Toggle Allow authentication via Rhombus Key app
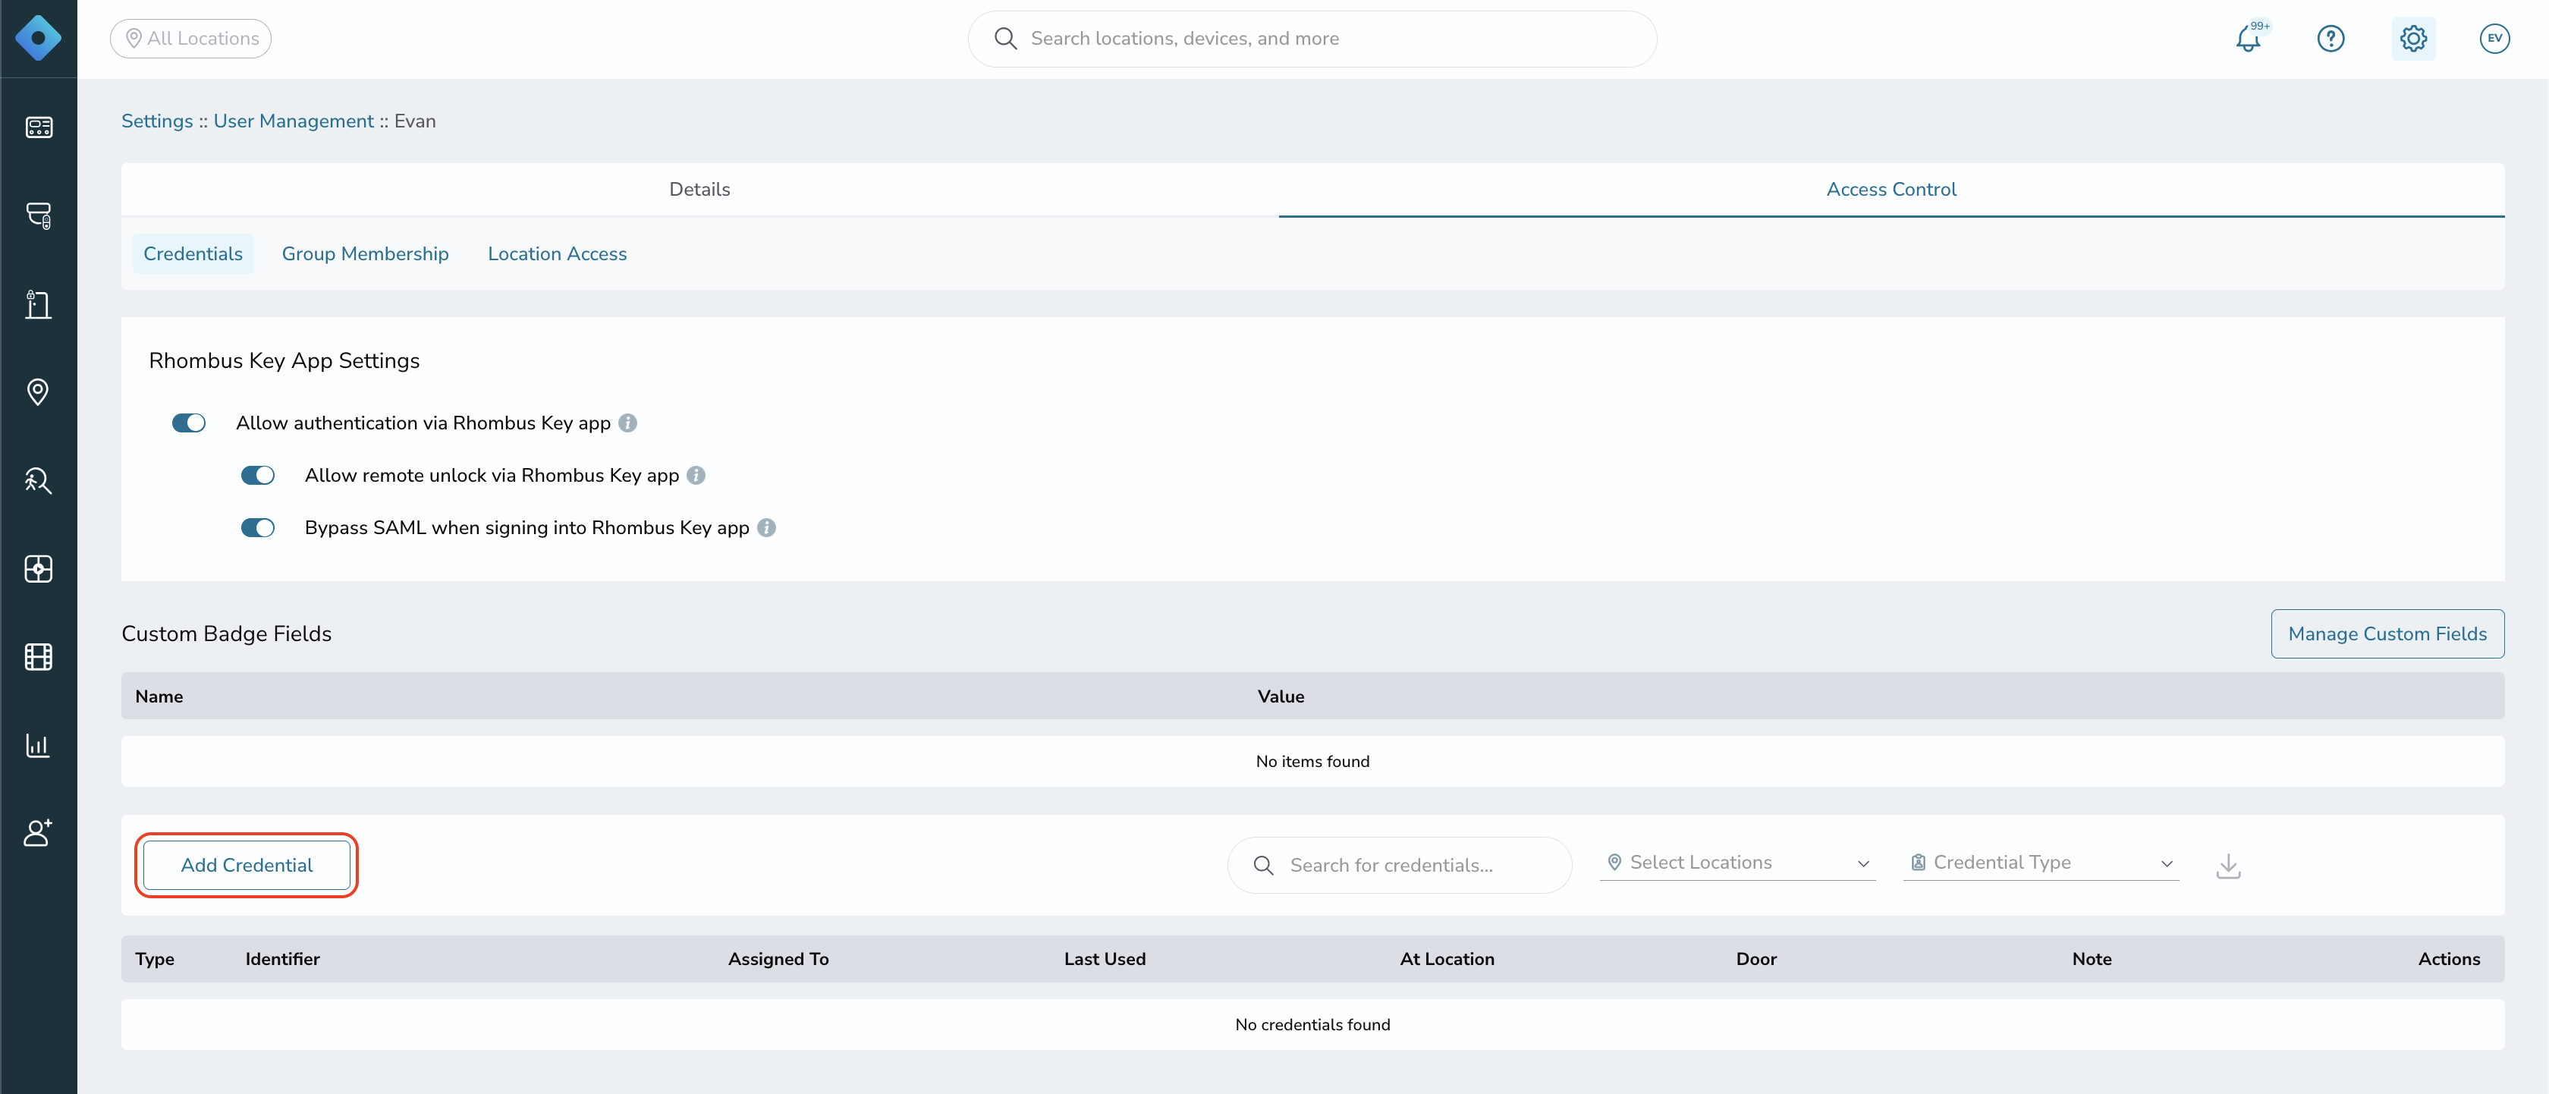The width and height of the screenshot is (2549, 1094). [189, 423]
